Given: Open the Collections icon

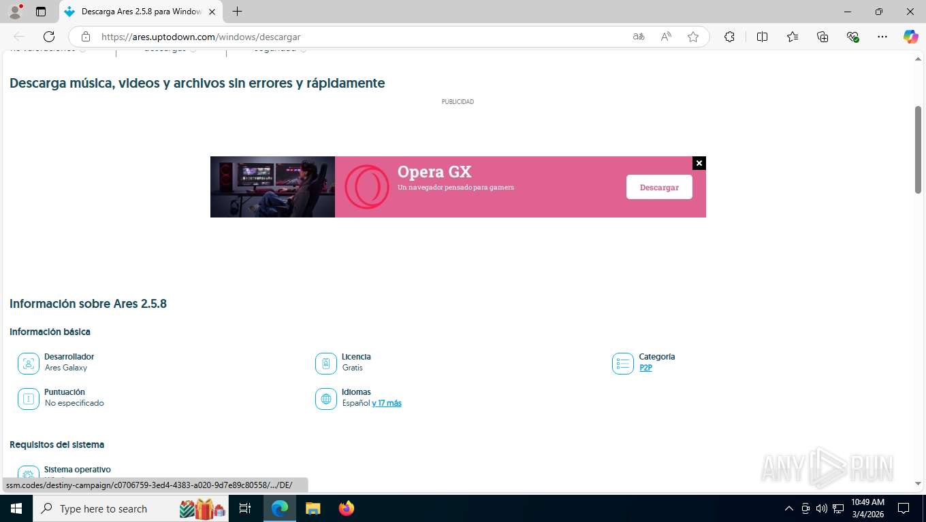Looking at the screenshot, I should pos(823,37).
